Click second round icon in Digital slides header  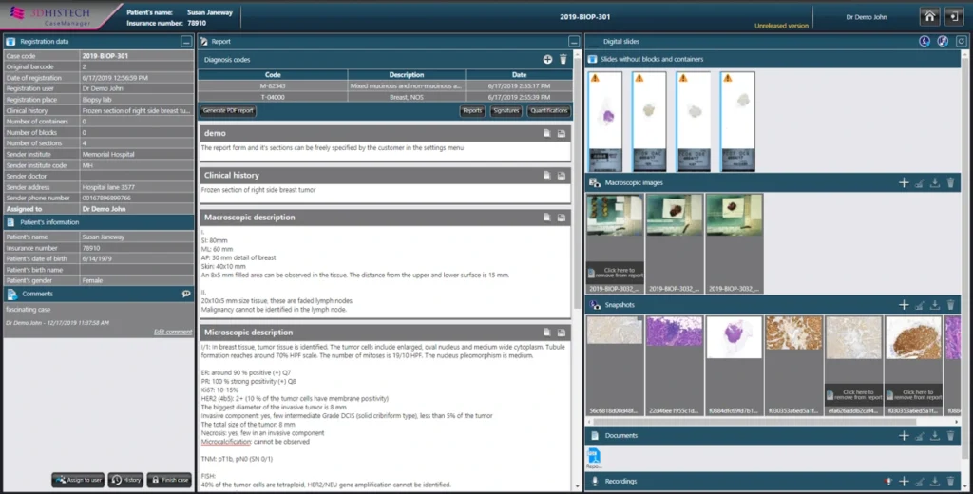943,42
